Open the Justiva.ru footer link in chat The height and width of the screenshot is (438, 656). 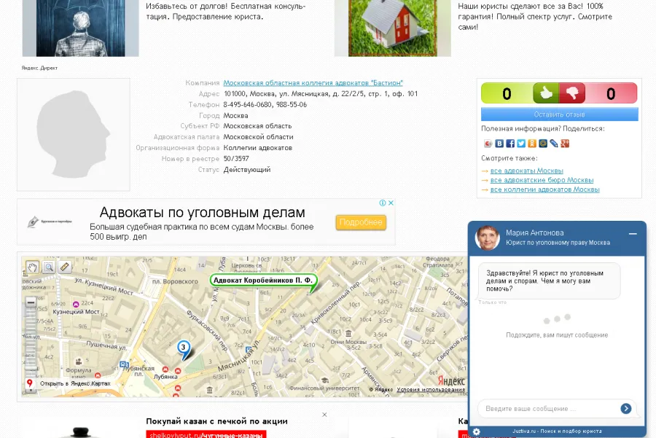[558, 431]
